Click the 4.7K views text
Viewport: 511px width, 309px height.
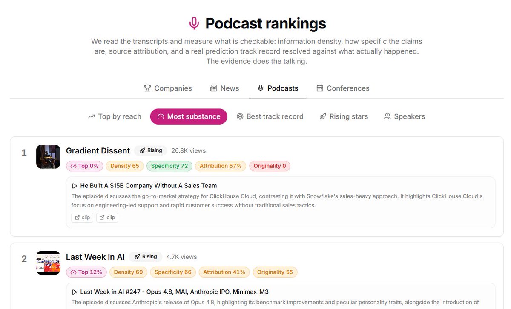pos(182,257)
